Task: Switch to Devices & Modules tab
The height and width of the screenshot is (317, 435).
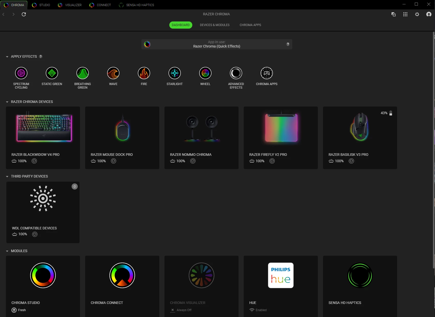Action: click(x=215, y=25)
